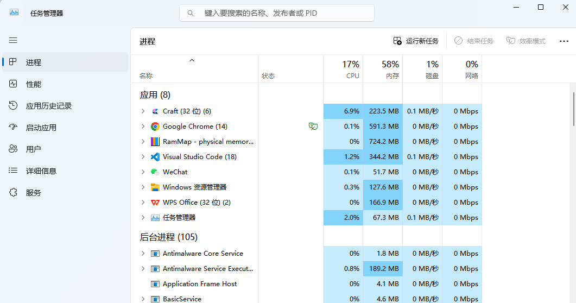Click the BasicService process icon

(x=155, y=299)
